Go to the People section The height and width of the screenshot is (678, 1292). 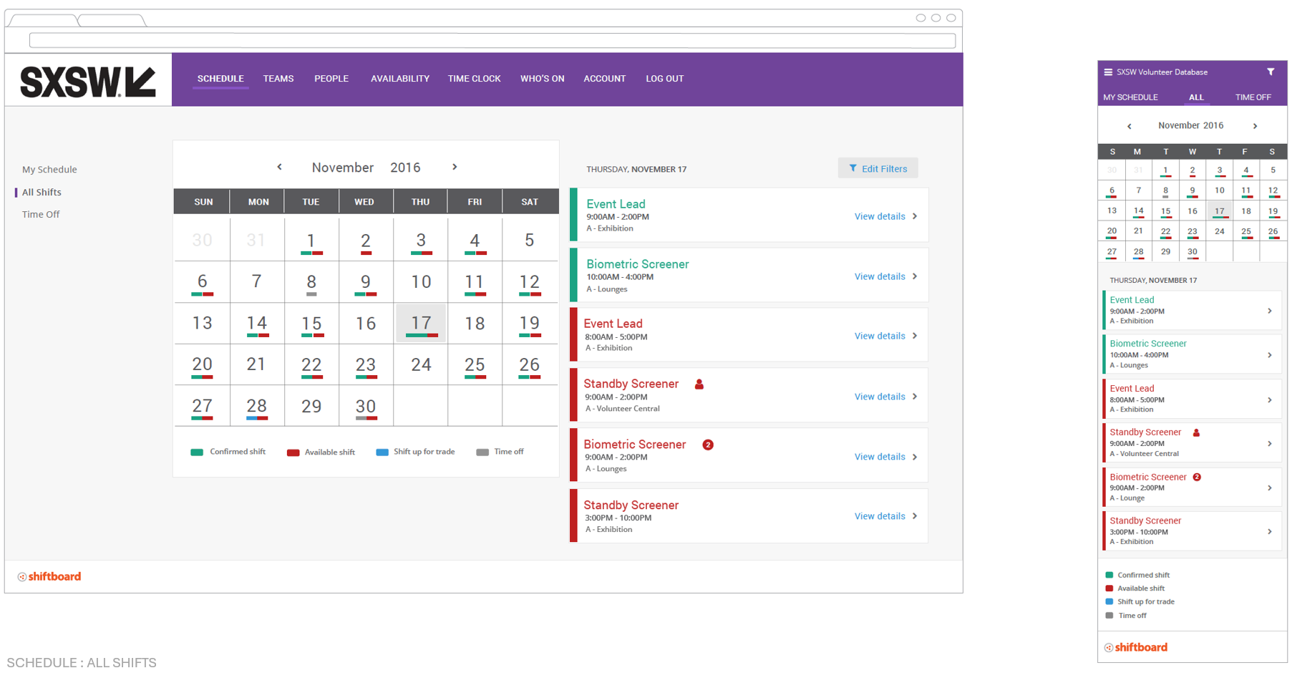[331, 79]
